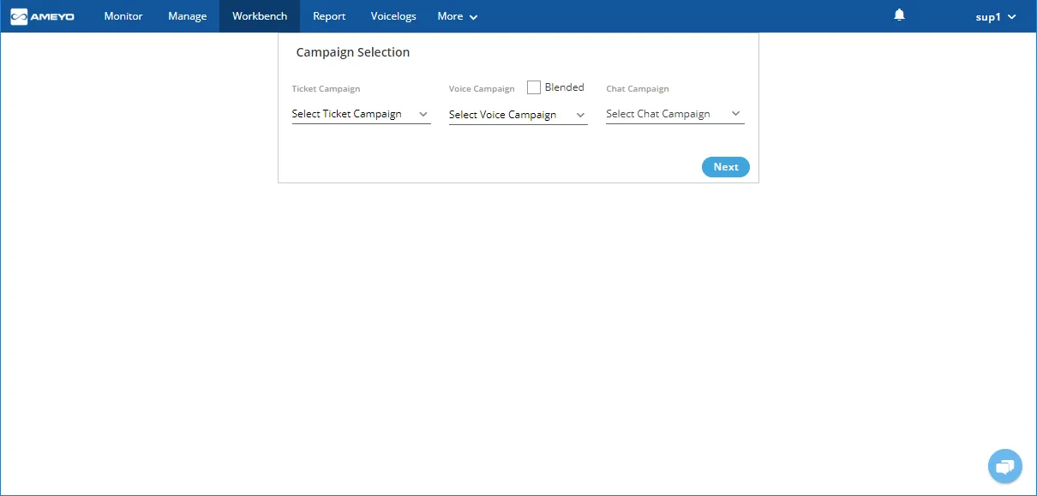This screenshot has width=1037, height=496.
Task: Click the Next button
Action: click(x=725, y=167)
